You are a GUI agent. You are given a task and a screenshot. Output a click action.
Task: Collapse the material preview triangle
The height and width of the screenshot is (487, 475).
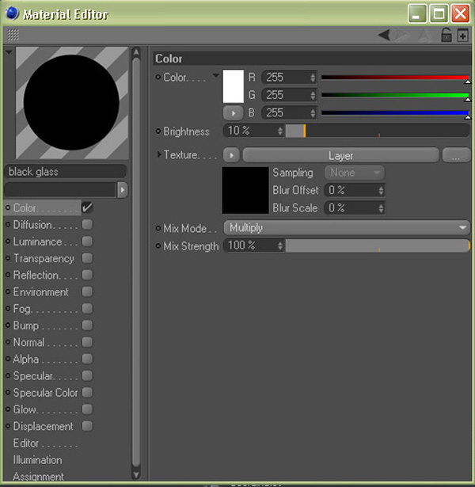[x=9, y=51]
